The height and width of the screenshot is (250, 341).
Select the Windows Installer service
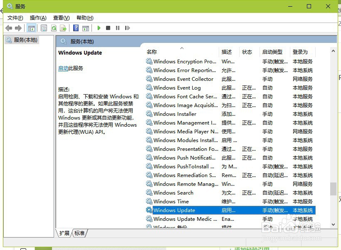click(230, 114)
